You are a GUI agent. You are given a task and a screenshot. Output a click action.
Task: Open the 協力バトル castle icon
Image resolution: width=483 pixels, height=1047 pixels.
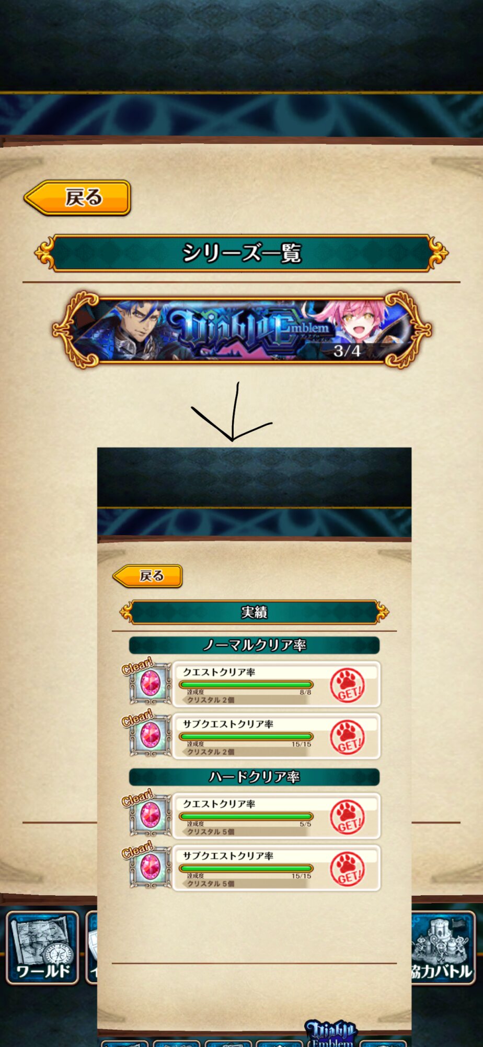click(443, 947)
